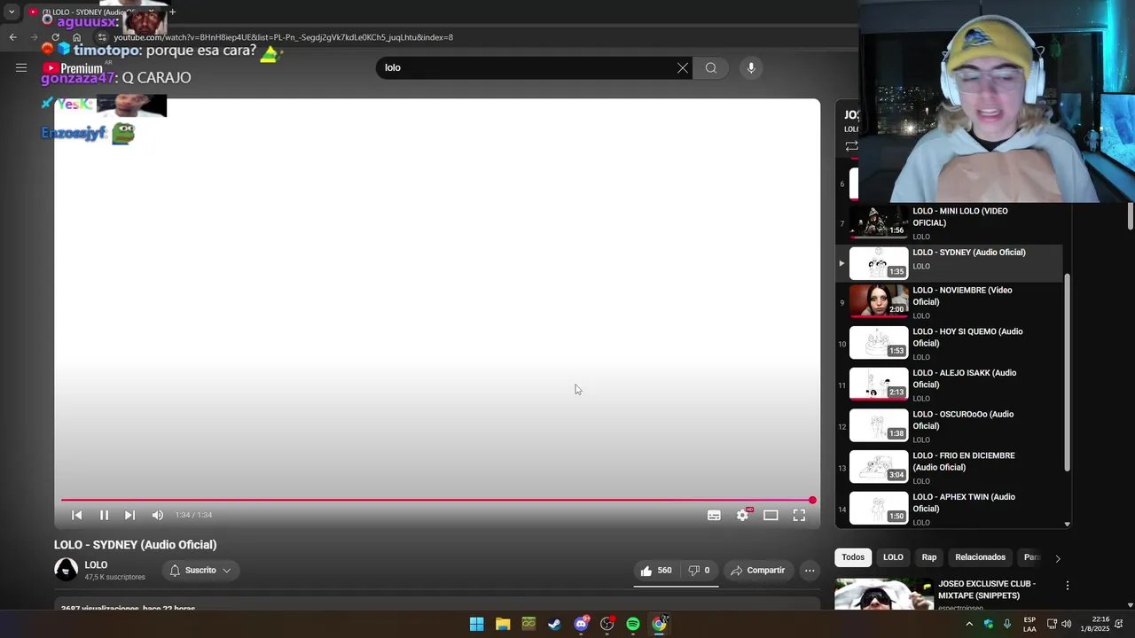Start voice search with microphone
This screenshot has width=1135, height=638.
point(751,68)
